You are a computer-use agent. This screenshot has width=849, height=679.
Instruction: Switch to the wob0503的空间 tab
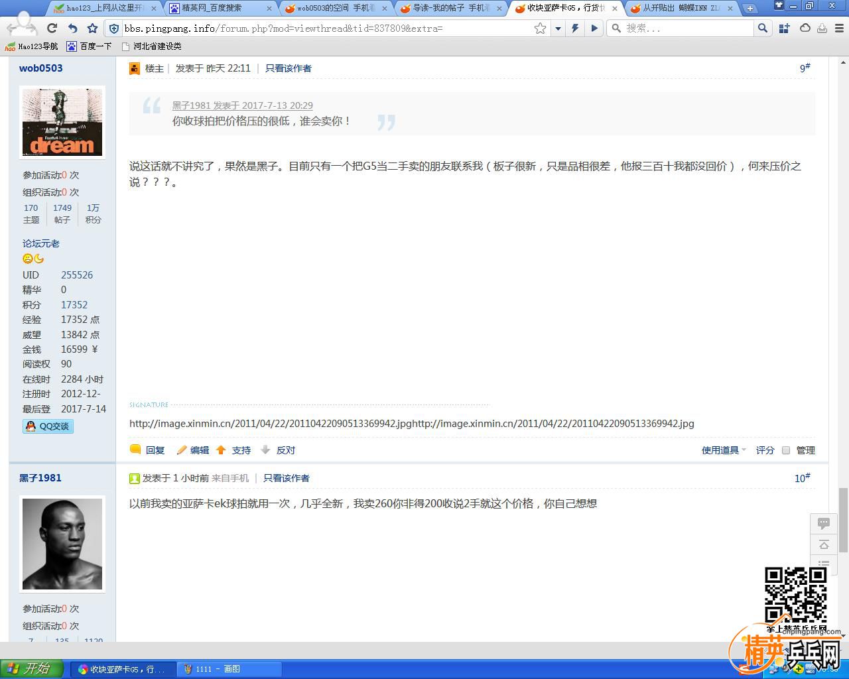click(x=336, y=9)
